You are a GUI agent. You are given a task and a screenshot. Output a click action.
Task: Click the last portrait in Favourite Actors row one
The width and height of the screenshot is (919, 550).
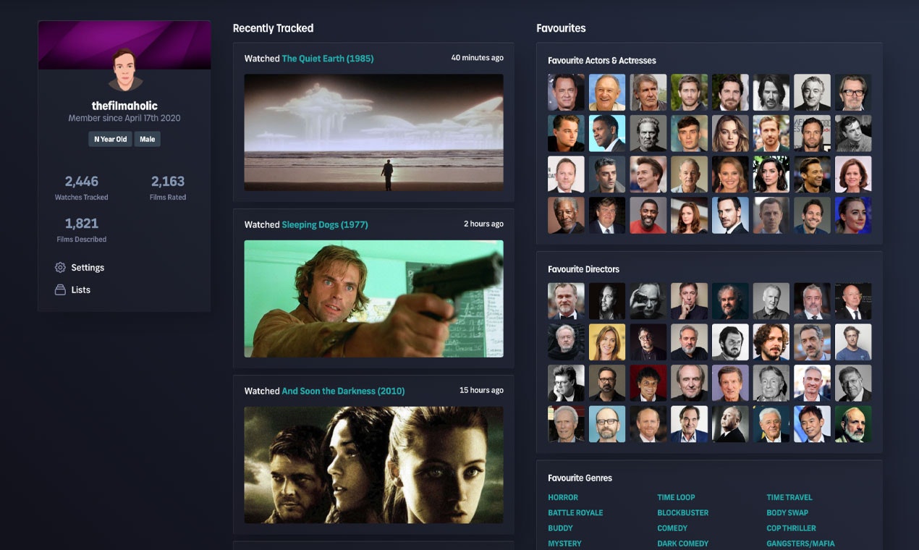tap(853, 92)
